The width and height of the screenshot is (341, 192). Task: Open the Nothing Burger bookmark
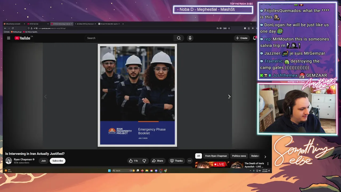click(x=17, y=32)
